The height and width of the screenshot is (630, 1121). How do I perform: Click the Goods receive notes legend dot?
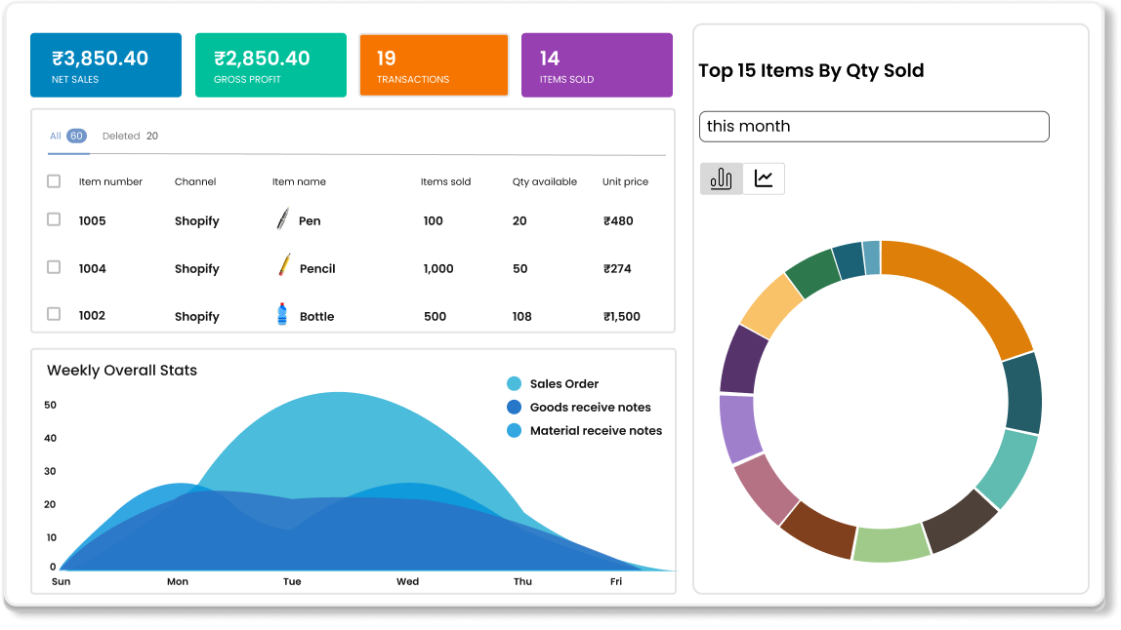click(x=512, y=407)
